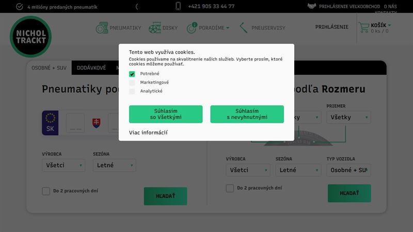Enable the Analytické cookies checkbox
This screenshot has width=413, height=232.
pos(132,91)
